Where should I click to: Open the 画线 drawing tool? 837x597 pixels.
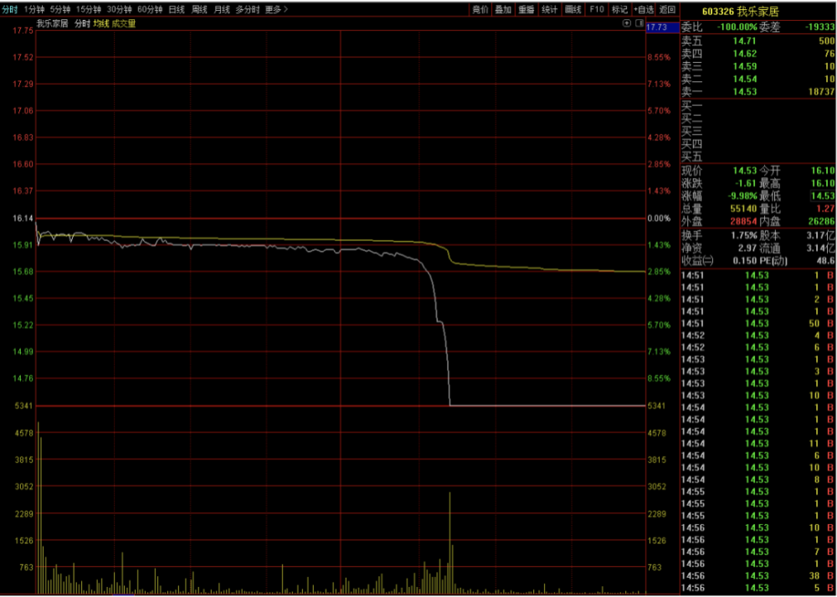pyautogui.click(x=573, y=9)
